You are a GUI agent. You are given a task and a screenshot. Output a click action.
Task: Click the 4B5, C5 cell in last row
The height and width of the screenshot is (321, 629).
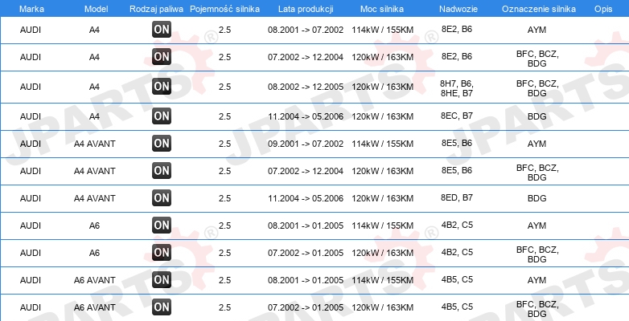(x=456, y=307)
